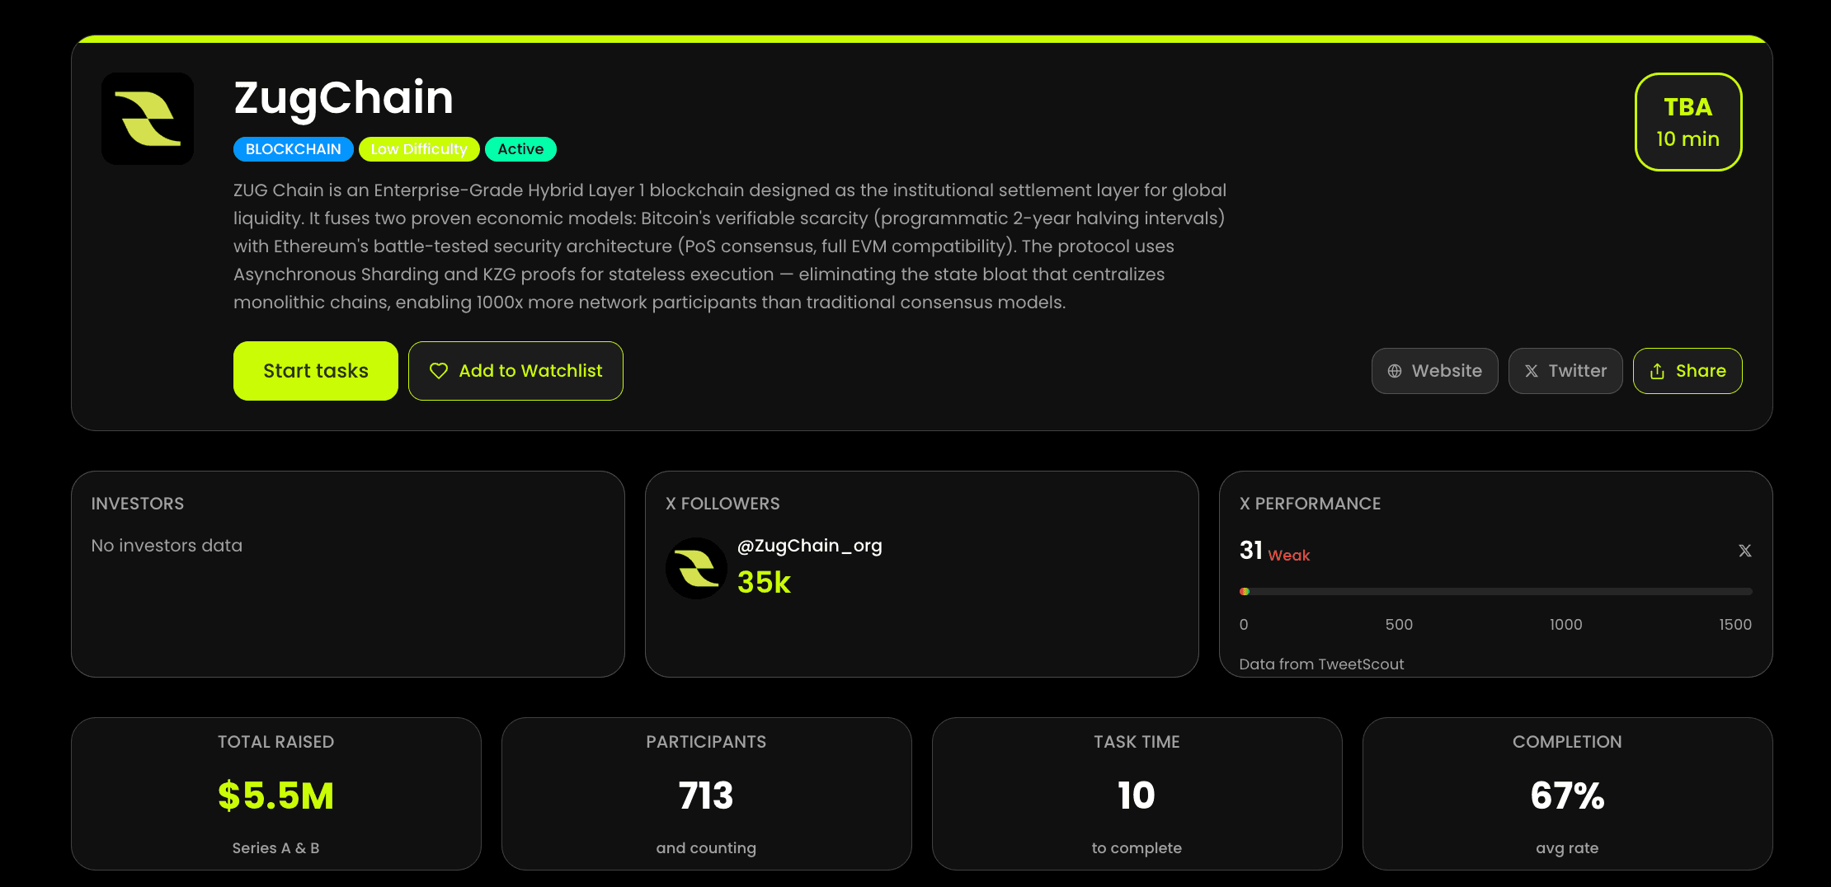
Task: Click the 67% Completion stat card
Action: pyautogui.click(x=1567, y=794)
